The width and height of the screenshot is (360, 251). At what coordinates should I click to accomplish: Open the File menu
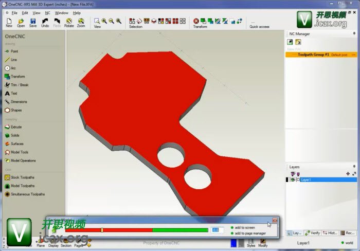point(14,13)
